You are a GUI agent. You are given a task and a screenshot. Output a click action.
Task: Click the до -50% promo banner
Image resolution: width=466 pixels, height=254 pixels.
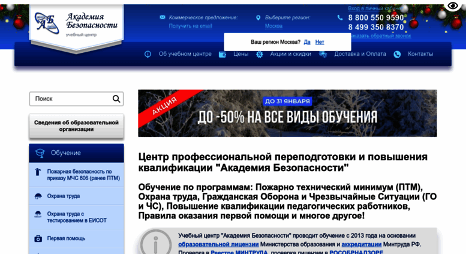287,113
